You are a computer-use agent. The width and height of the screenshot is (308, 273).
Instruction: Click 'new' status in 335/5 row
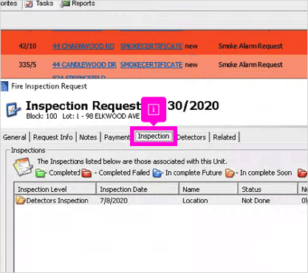tap(191, 65)
